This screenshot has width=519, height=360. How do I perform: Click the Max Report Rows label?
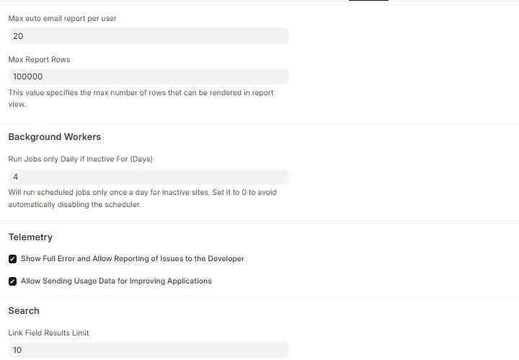39,59
